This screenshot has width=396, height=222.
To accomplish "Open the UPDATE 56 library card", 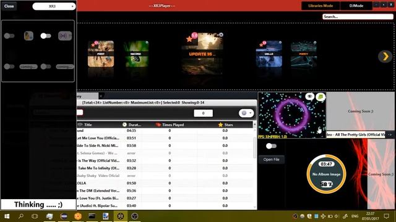I will click(202, 54).
